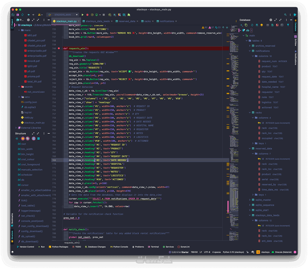
Task: Navigate back with the left arrow icon
Action: point(28,15)
